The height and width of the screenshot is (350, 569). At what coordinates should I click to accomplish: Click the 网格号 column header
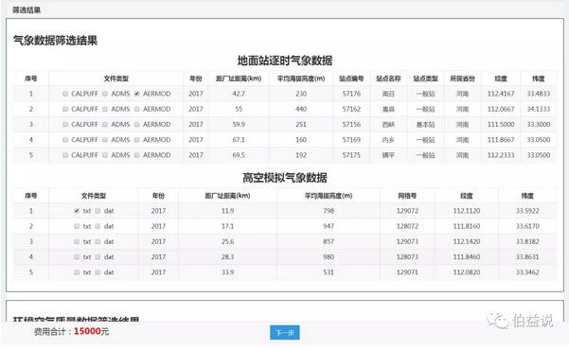click(x=407, y=196)
